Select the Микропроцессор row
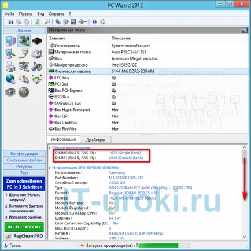251x251 pixels. [147, 65]
